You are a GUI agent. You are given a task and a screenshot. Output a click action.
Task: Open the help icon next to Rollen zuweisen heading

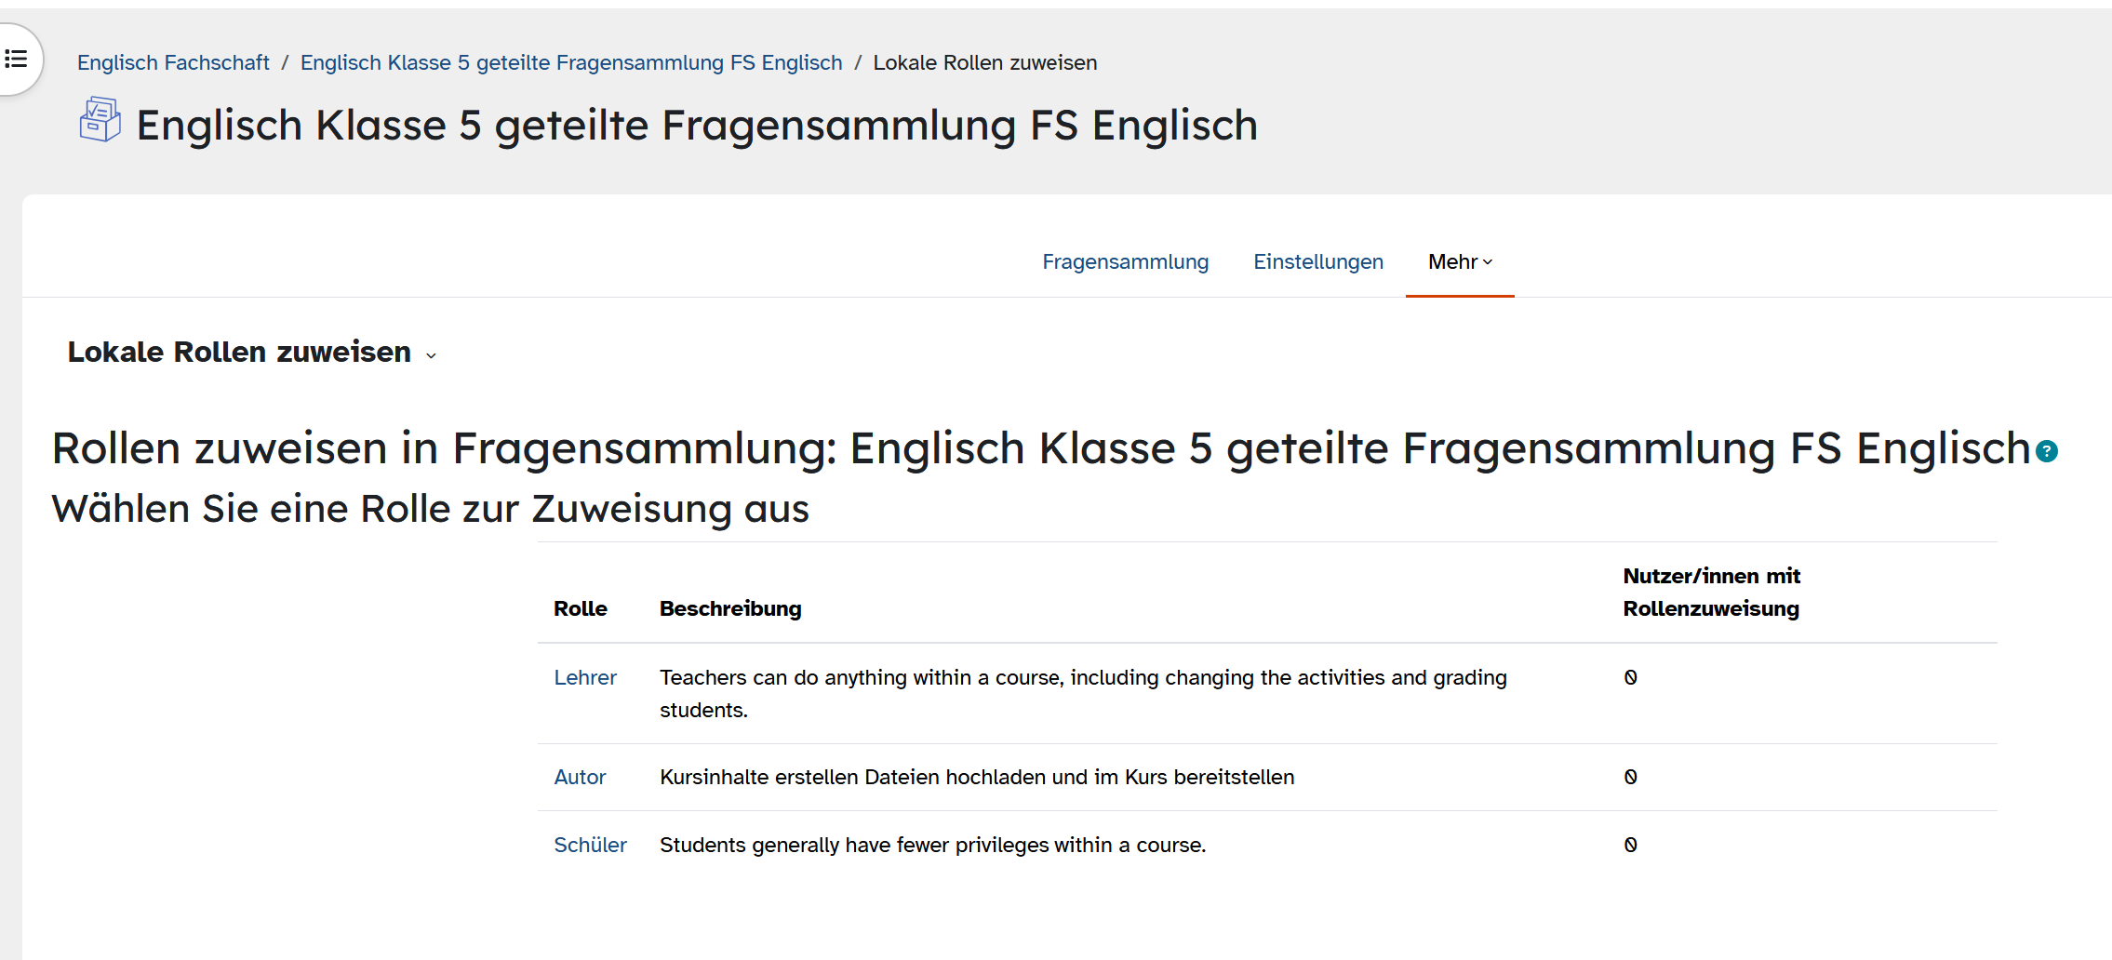tap(2047, 452)
